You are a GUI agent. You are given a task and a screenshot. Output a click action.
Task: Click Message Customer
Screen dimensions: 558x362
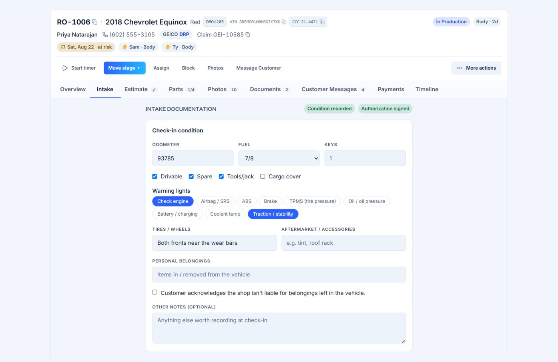[259, 68]
